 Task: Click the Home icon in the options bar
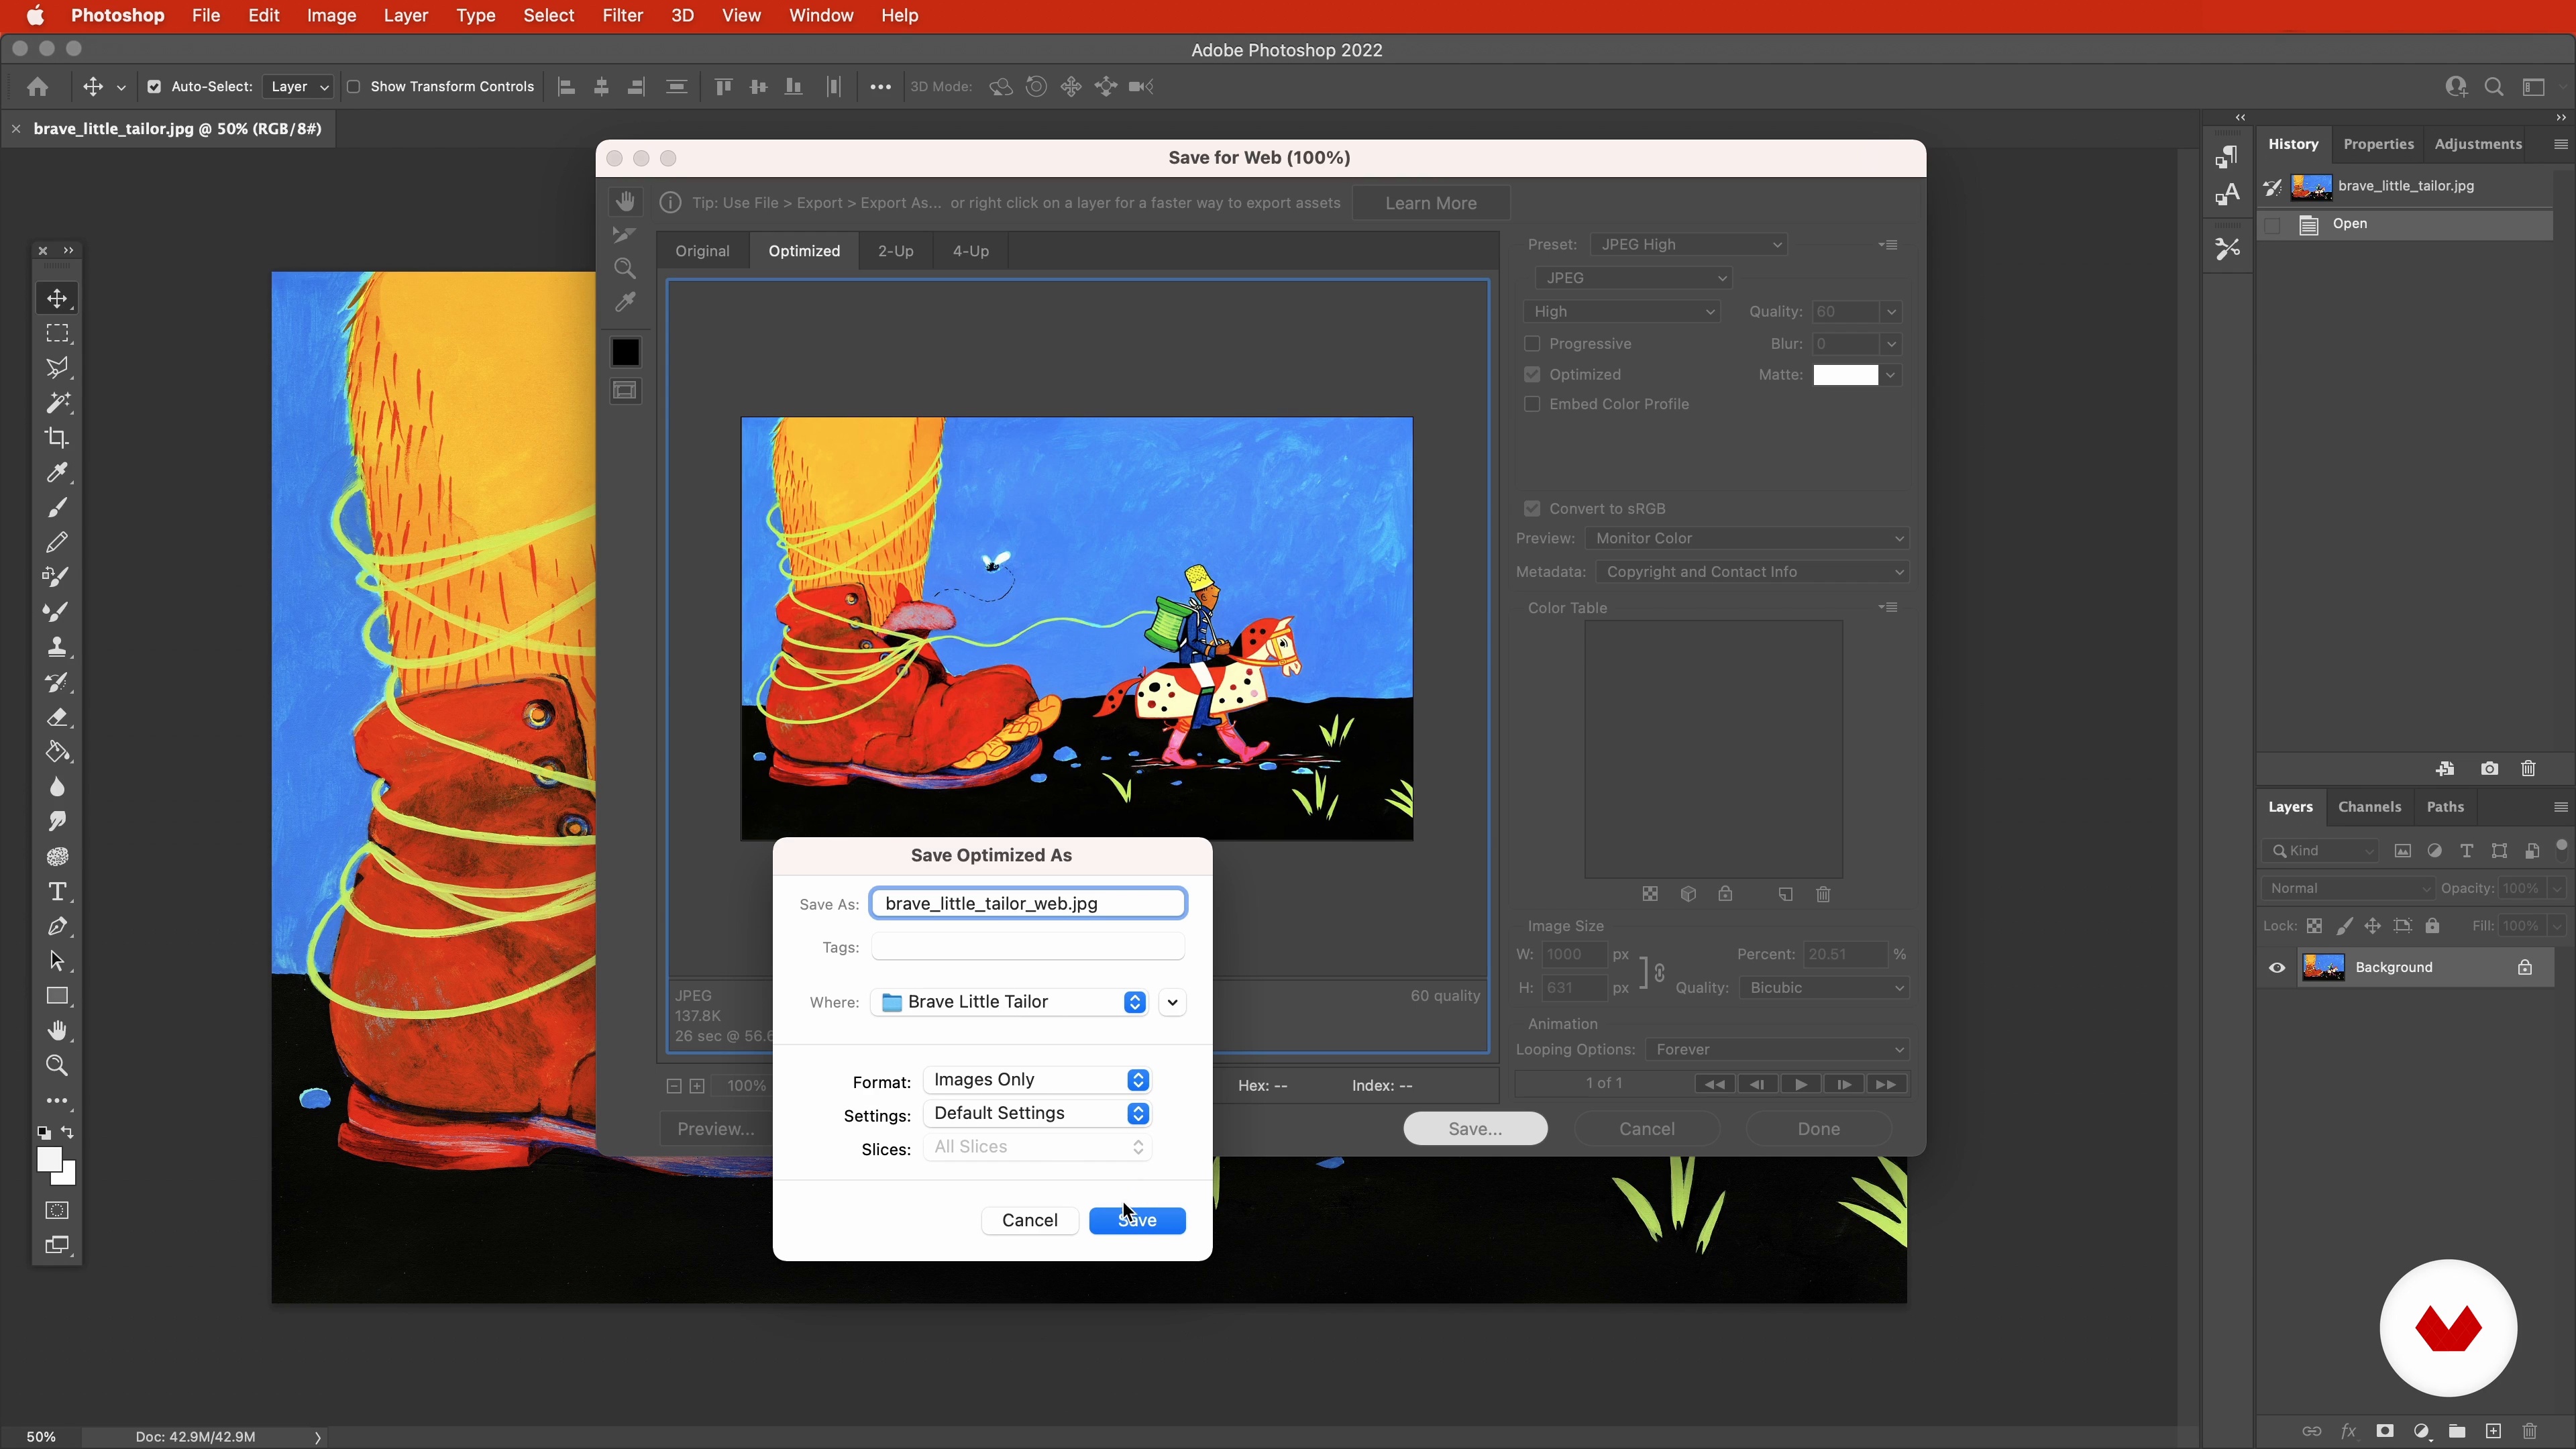point(38,87)
